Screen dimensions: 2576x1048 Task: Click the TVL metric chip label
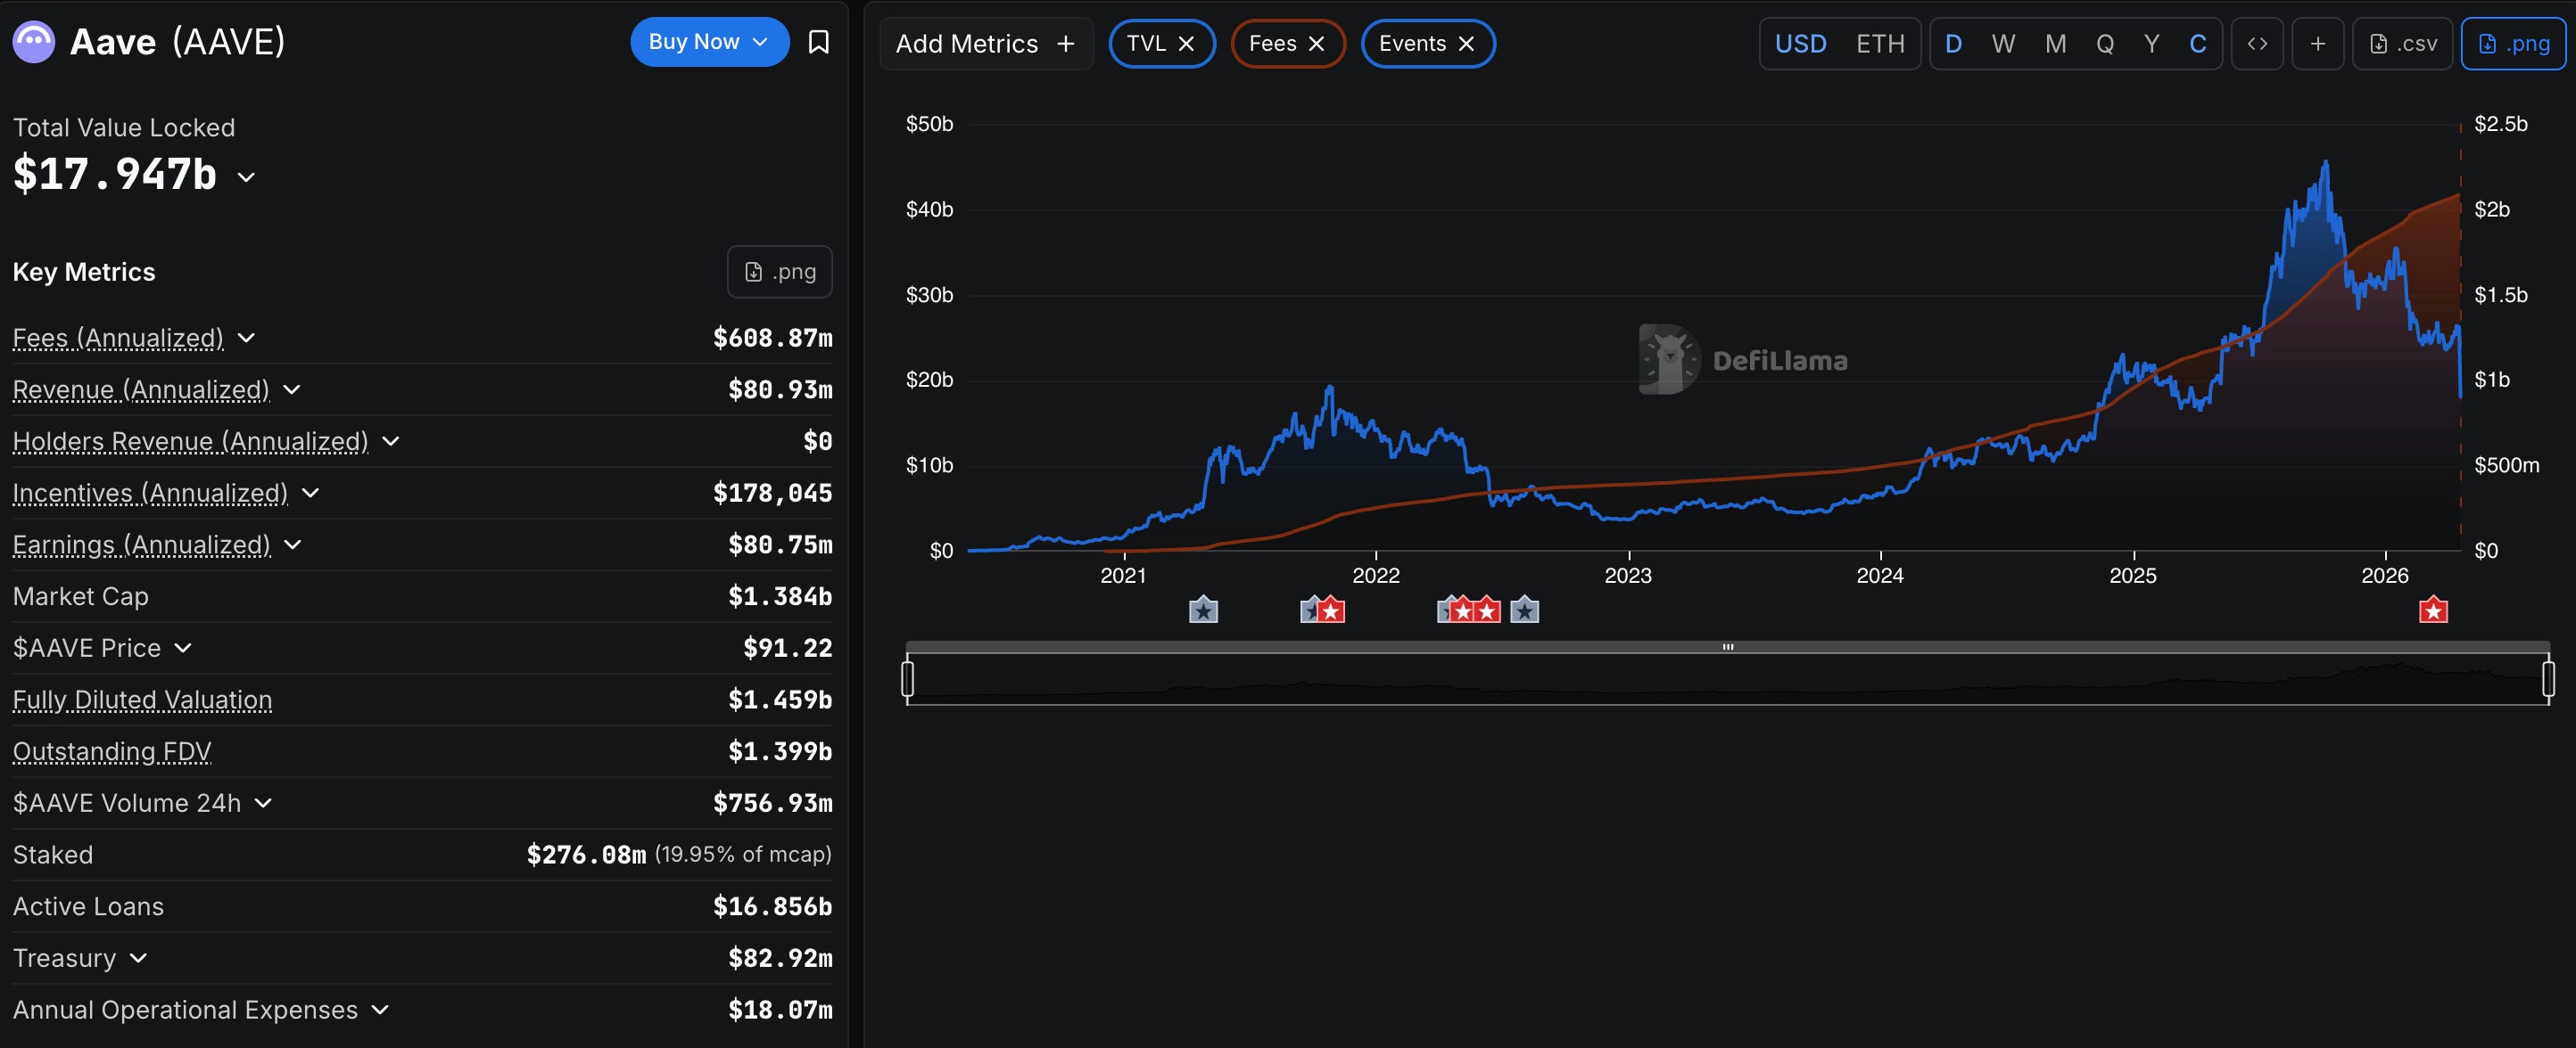[1146, 44]
